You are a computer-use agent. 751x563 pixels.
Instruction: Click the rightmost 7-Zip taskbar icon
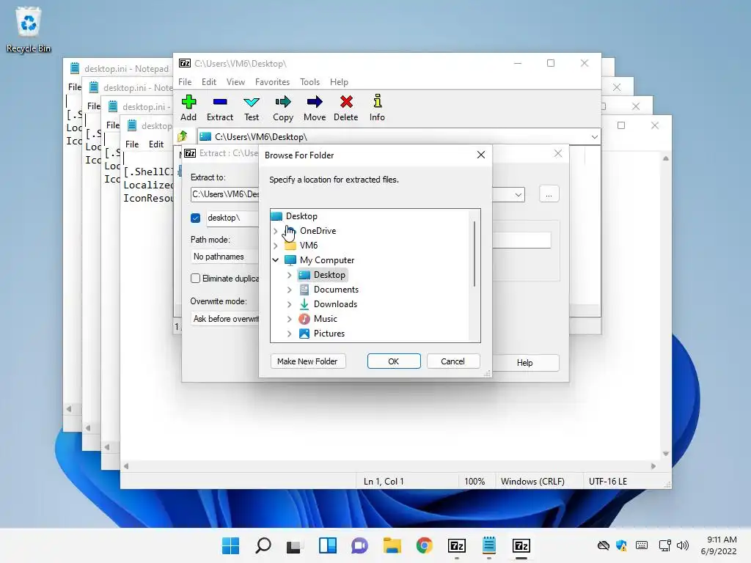[521, 545]
